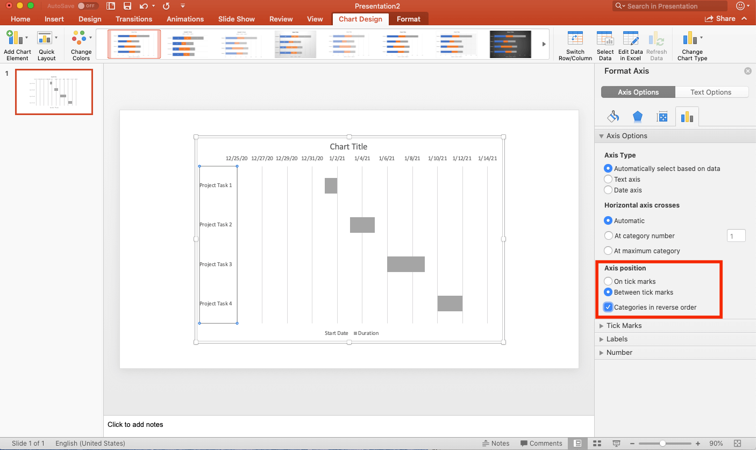Screen dimensions: 756x450
Task: Expand the Tick Marks section
Action: point(624,325)
